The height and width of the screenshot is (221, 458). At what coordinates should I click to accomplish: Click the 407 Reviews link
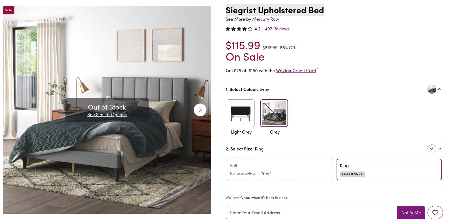tap(277, 29)
